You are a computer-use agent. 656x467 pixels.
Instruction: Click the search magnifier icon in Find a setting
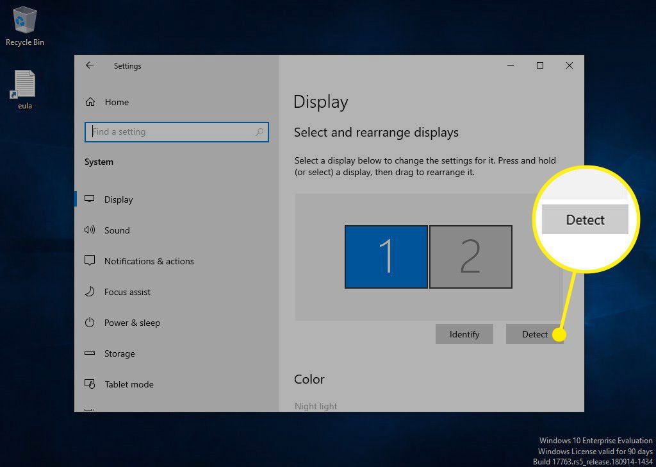tap(259, 132)
